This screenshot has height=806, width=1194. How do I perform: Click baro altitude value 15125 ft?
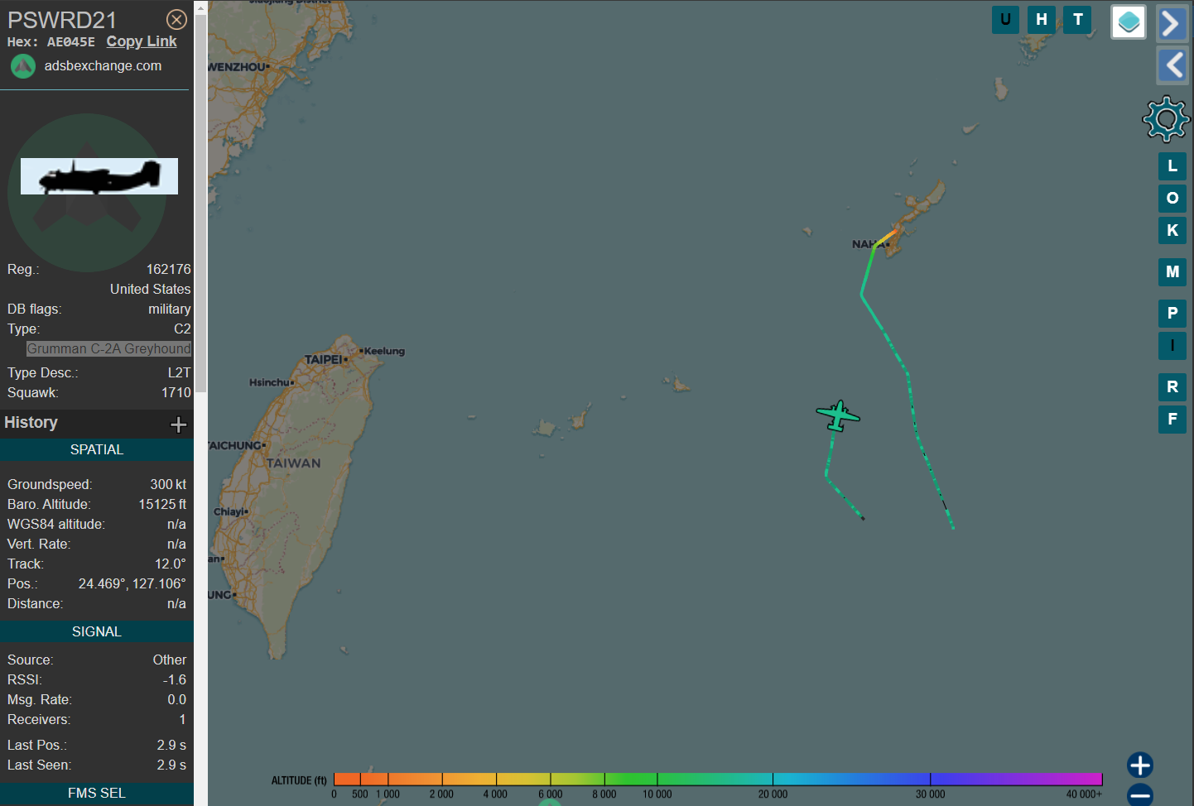pos(162,505)
